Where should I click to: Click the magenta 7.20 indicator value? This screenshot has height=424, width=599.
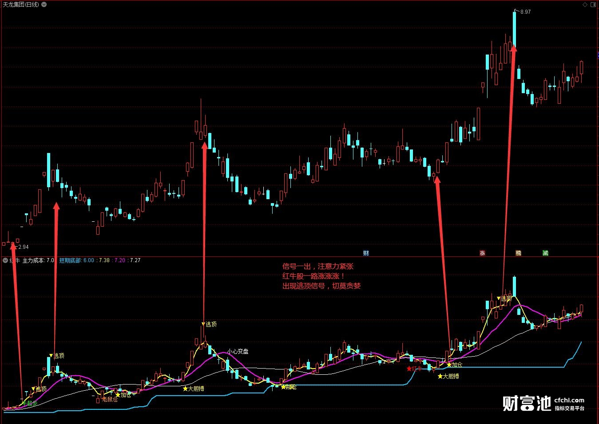pos(120,260)
